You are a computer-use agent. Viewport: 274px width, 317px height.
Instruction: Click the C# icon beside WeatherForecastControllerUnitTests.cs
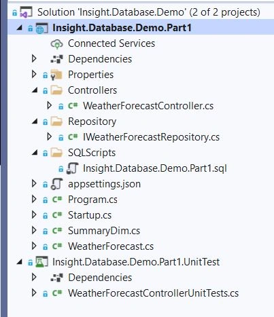click(x=57, y=293)
